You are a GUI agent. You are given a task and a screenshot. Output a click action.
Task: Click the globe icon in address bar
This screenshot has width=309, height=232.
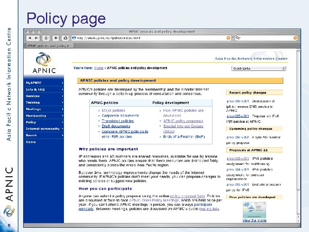coord(74,38)
